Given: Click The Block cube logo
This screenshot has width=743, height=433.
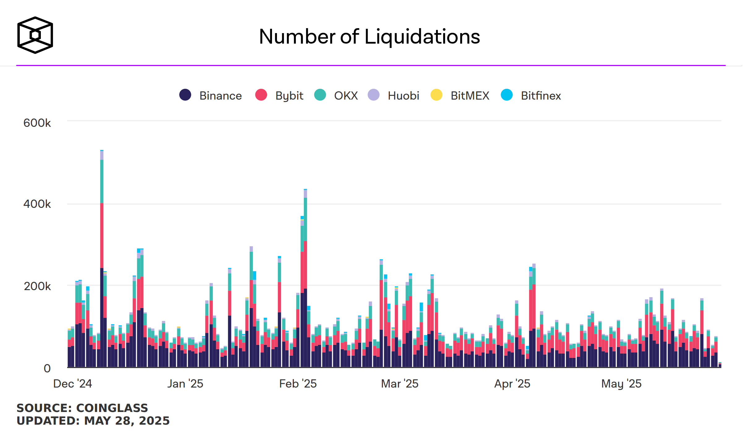Looking at the screenshot, I should 35,35.
